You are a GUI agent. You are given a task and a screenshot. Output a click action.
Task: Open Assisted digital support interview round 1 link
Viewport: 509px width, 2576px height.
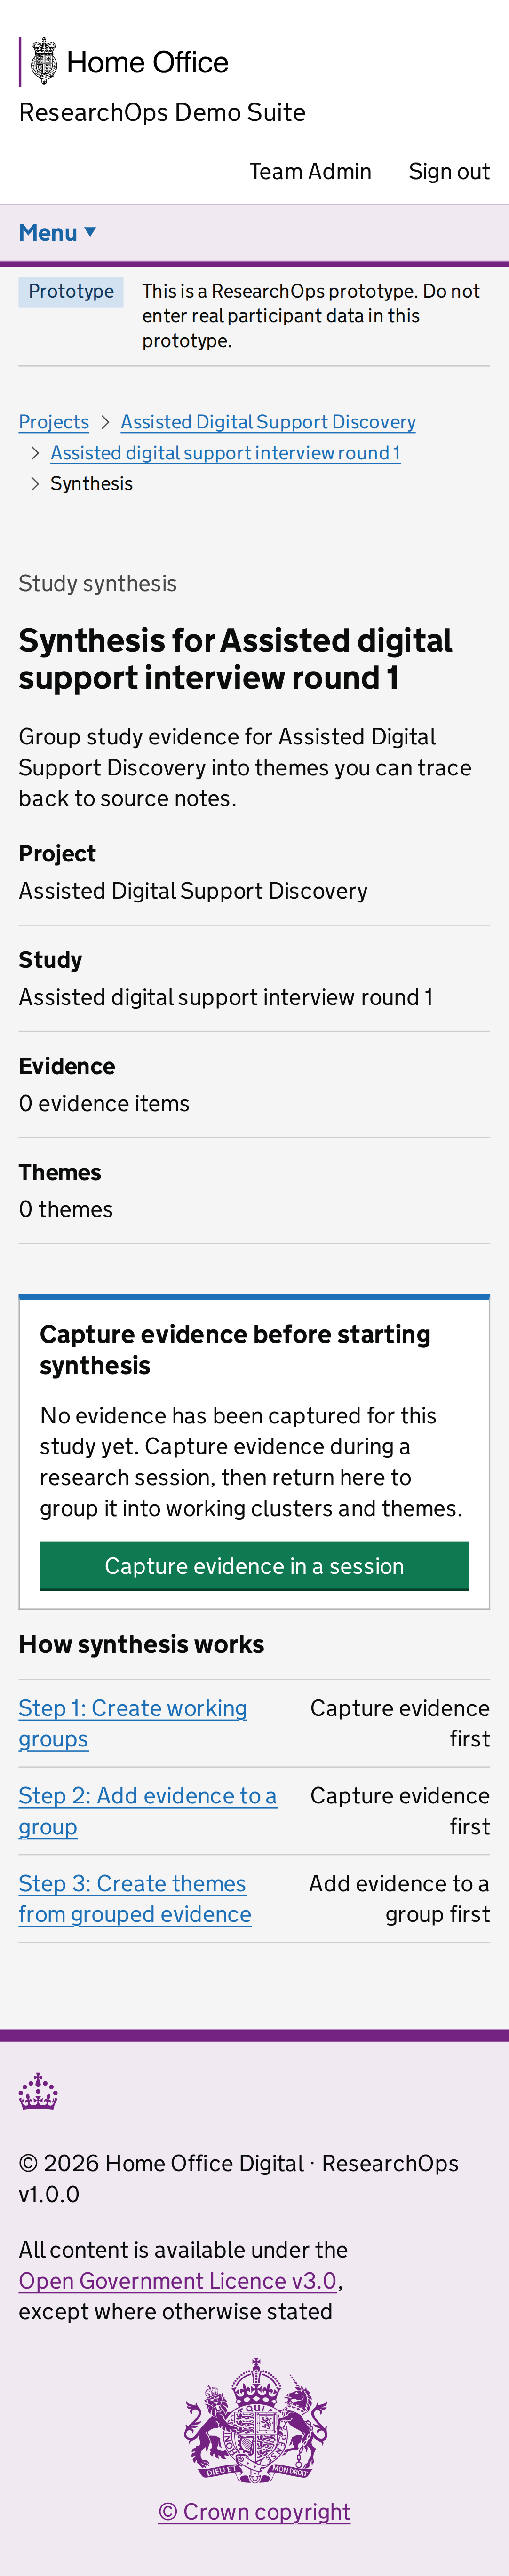[x=225, y=453]
